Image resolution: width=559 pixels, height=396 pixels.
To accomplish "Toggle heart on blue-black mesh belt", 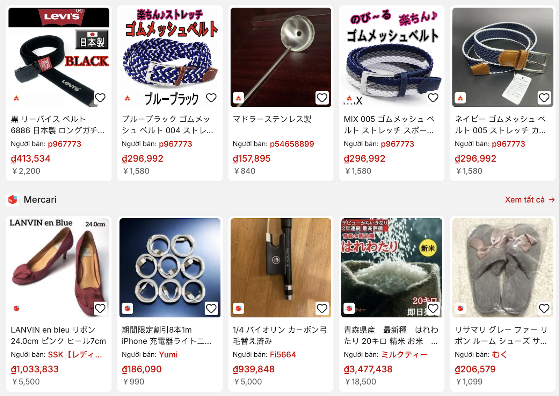I will (x=211, y=98).
